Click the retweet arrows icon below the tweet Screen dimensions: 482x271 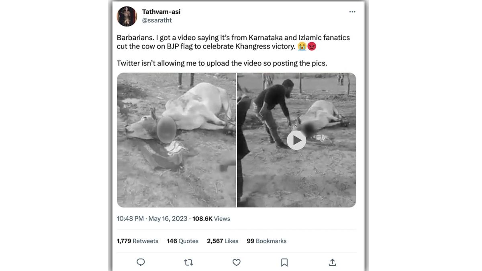[x=188, y=262]
